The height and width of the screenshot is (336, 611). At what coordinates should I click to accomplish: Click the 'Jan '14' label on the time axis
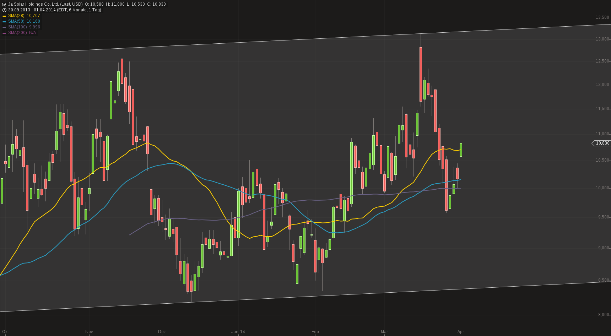click(x=238, y=331)
